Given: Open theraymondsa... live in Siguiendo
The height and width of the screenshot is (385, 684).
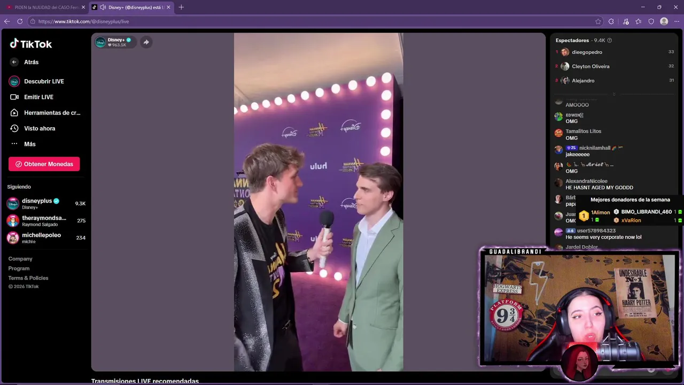Looking at the screenshot, I should 45,220.
